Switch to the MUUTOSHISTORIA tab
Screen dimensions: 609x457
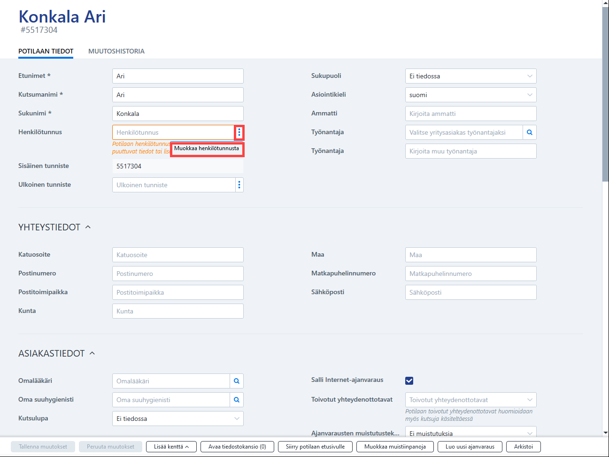(x=116, y=51)
